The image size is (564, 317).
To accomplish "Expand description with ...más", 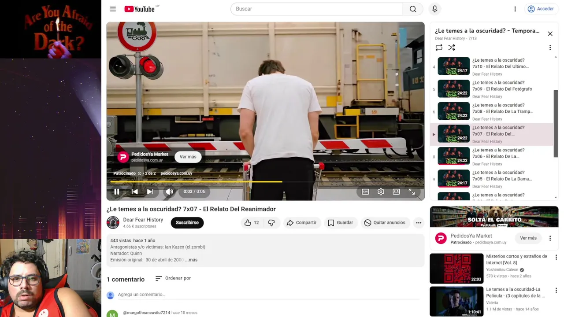I will pos(191,260).
